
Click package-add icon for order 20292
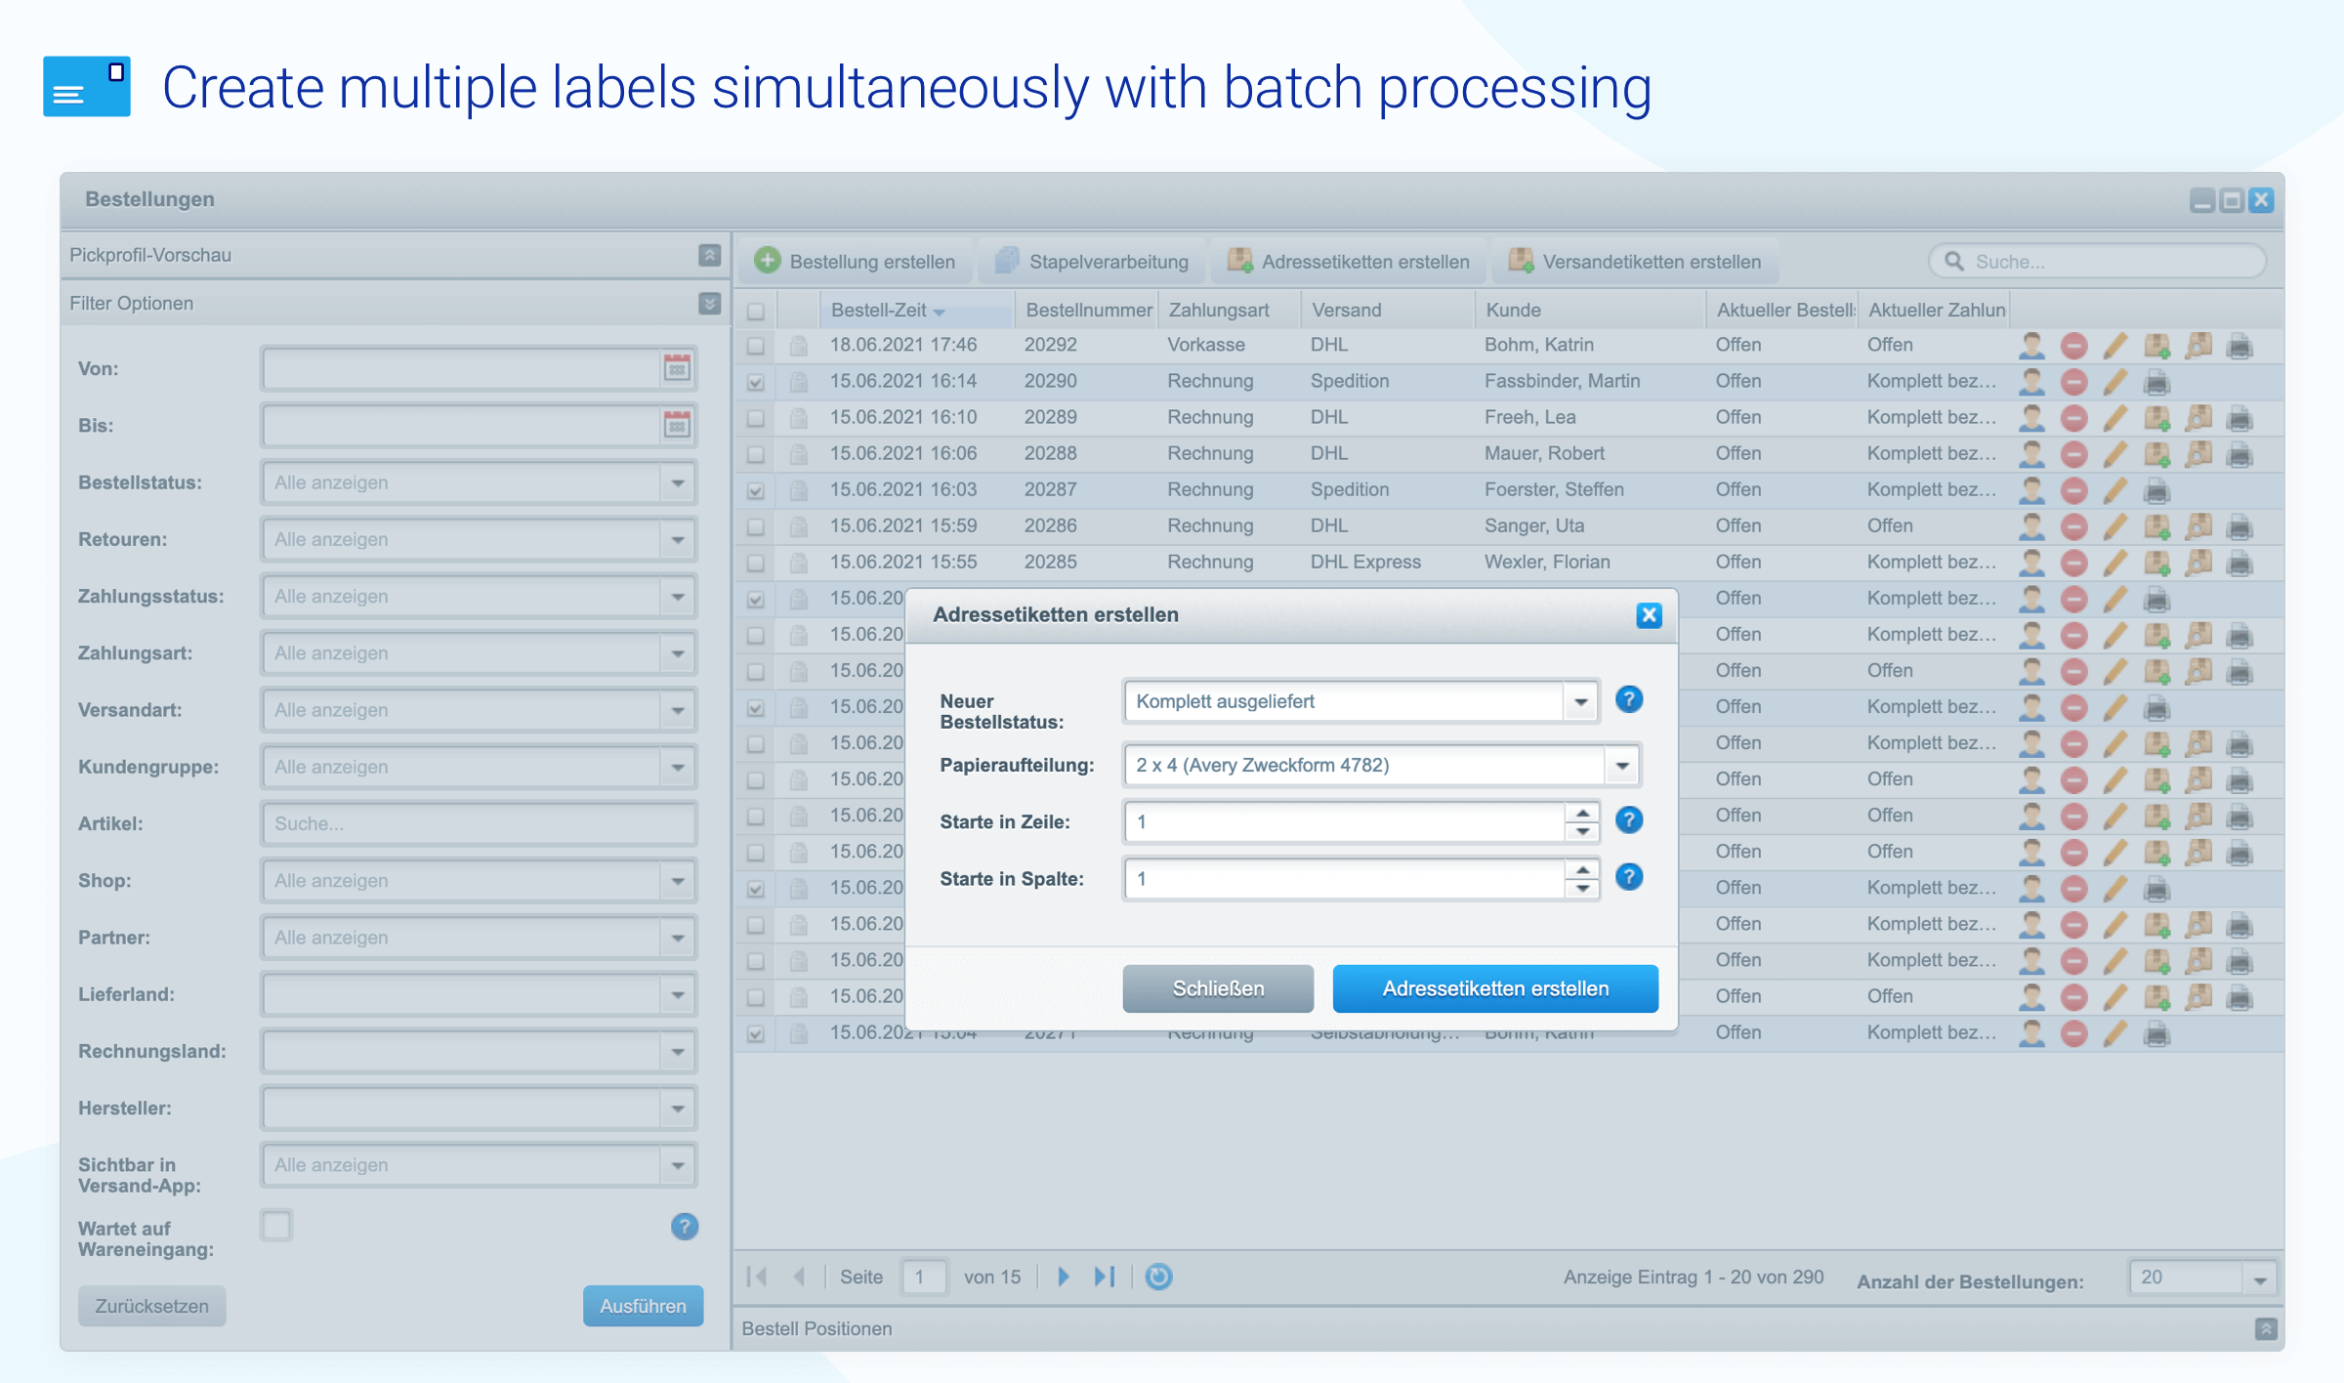(2156, 346)
